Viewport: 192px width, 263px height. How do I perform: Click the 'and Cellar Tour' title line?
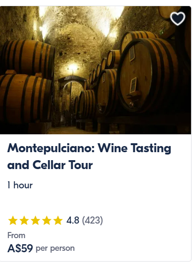(50, 165)
